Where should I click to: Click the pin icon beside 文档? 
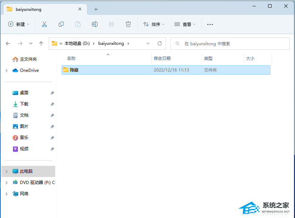[x=52, y=115]
